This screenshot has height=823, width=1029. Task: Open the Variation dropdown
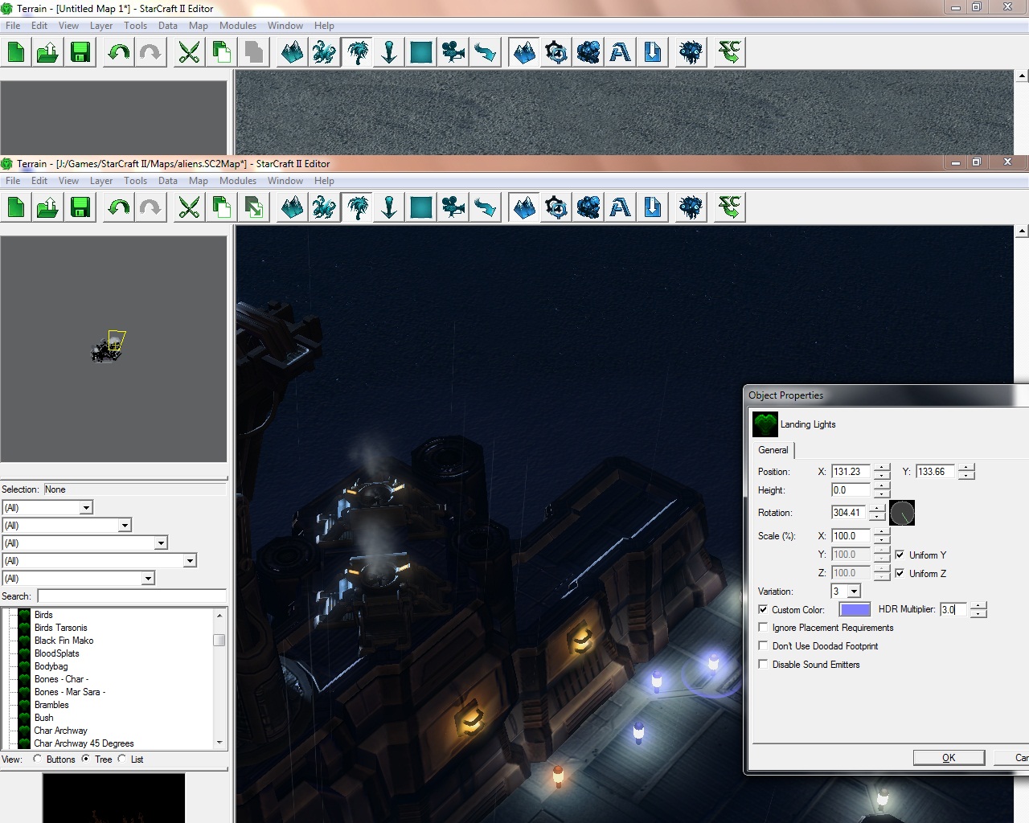click(x=854, y=592)
